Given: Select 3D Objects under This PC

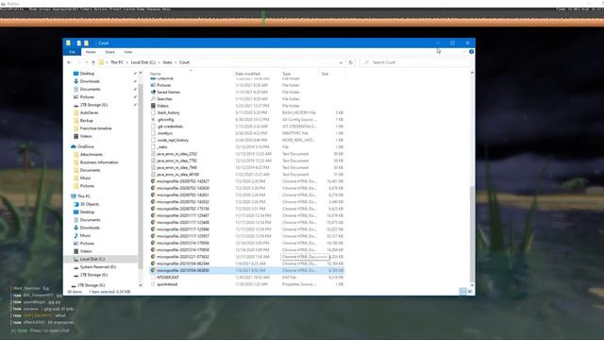Looking at the screenshot, I should (90, 204).
